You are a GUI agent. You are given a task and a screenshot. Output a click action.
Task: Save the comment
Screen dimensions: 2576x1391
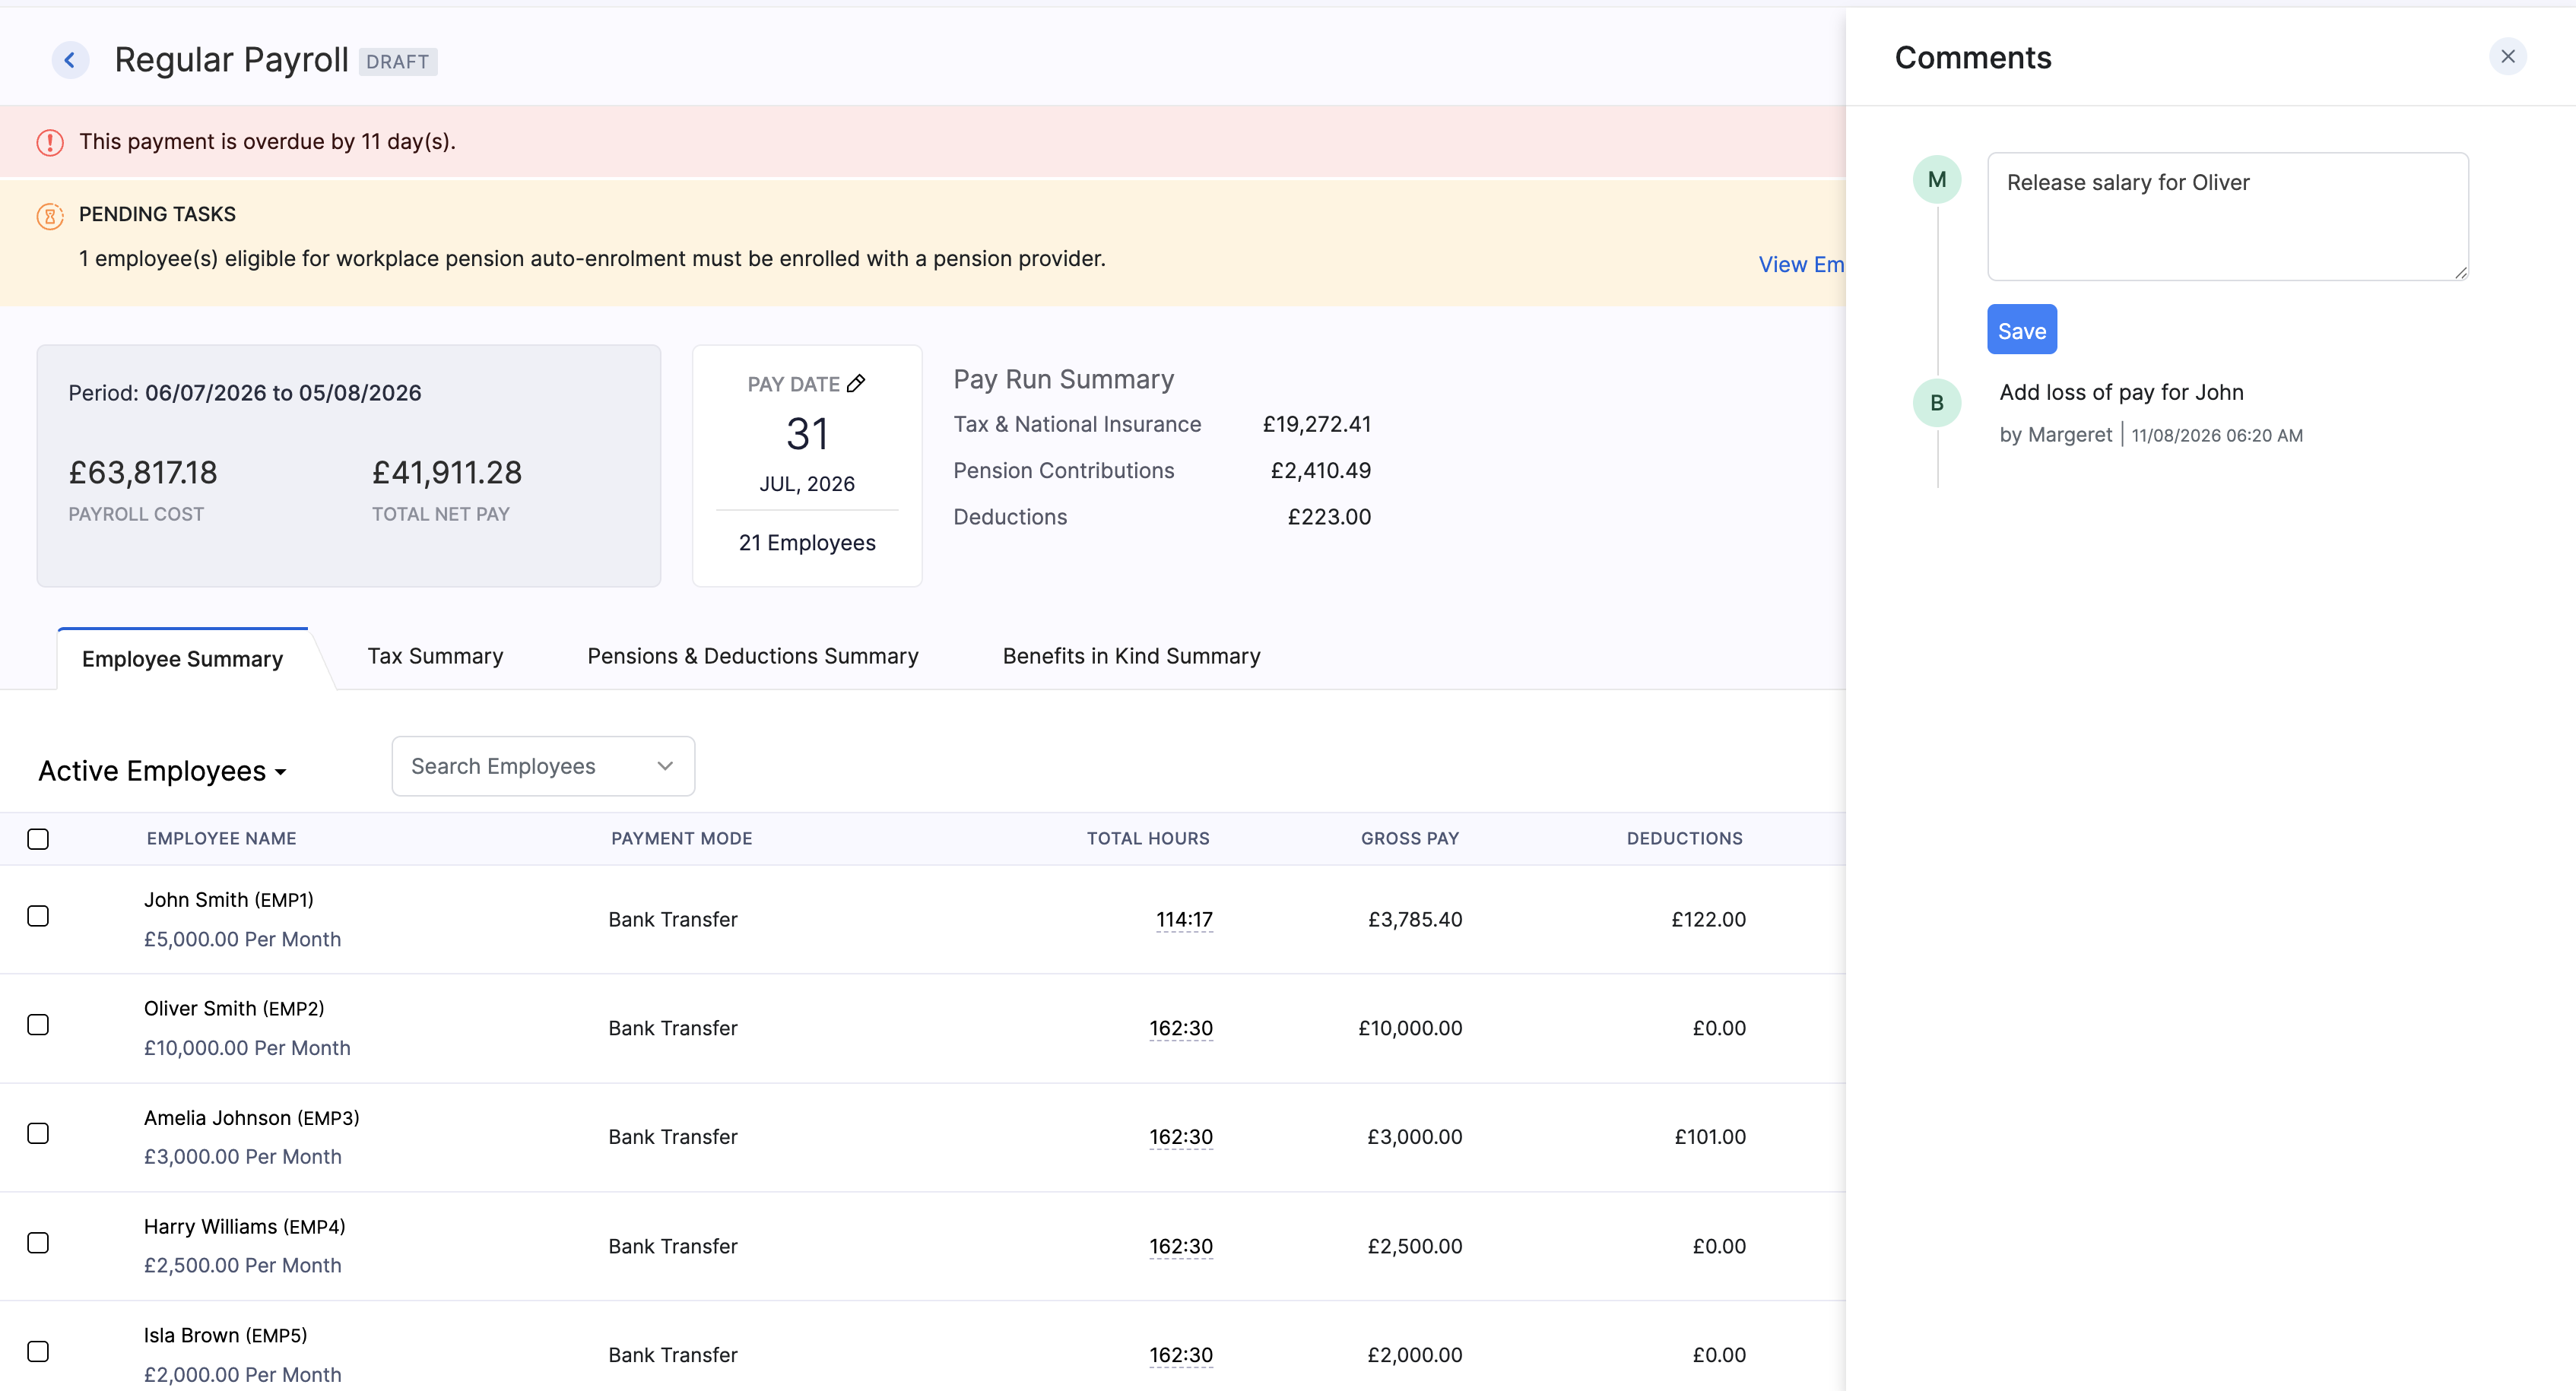tap(2021, 330)
